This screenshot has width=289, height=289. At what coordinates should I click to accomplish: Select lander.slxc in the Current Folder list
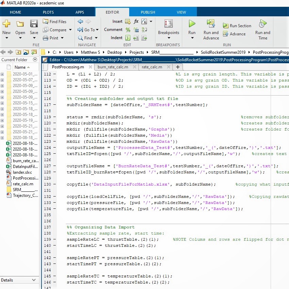tap(22, 172)
